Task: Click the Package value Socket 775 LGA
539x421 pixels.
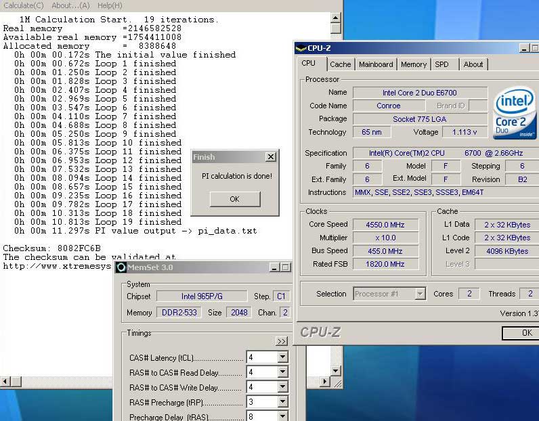Action: click(x=420, y=119)
